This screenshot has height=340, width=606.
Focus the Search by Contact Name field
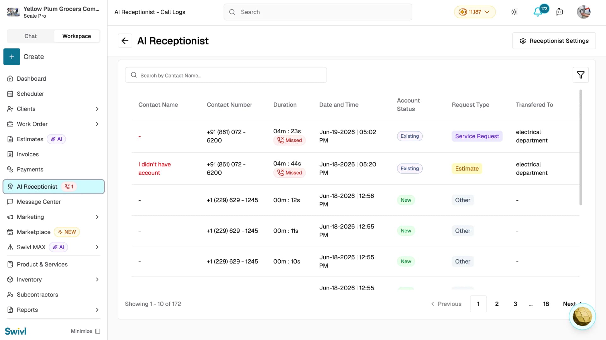point(226,75)
